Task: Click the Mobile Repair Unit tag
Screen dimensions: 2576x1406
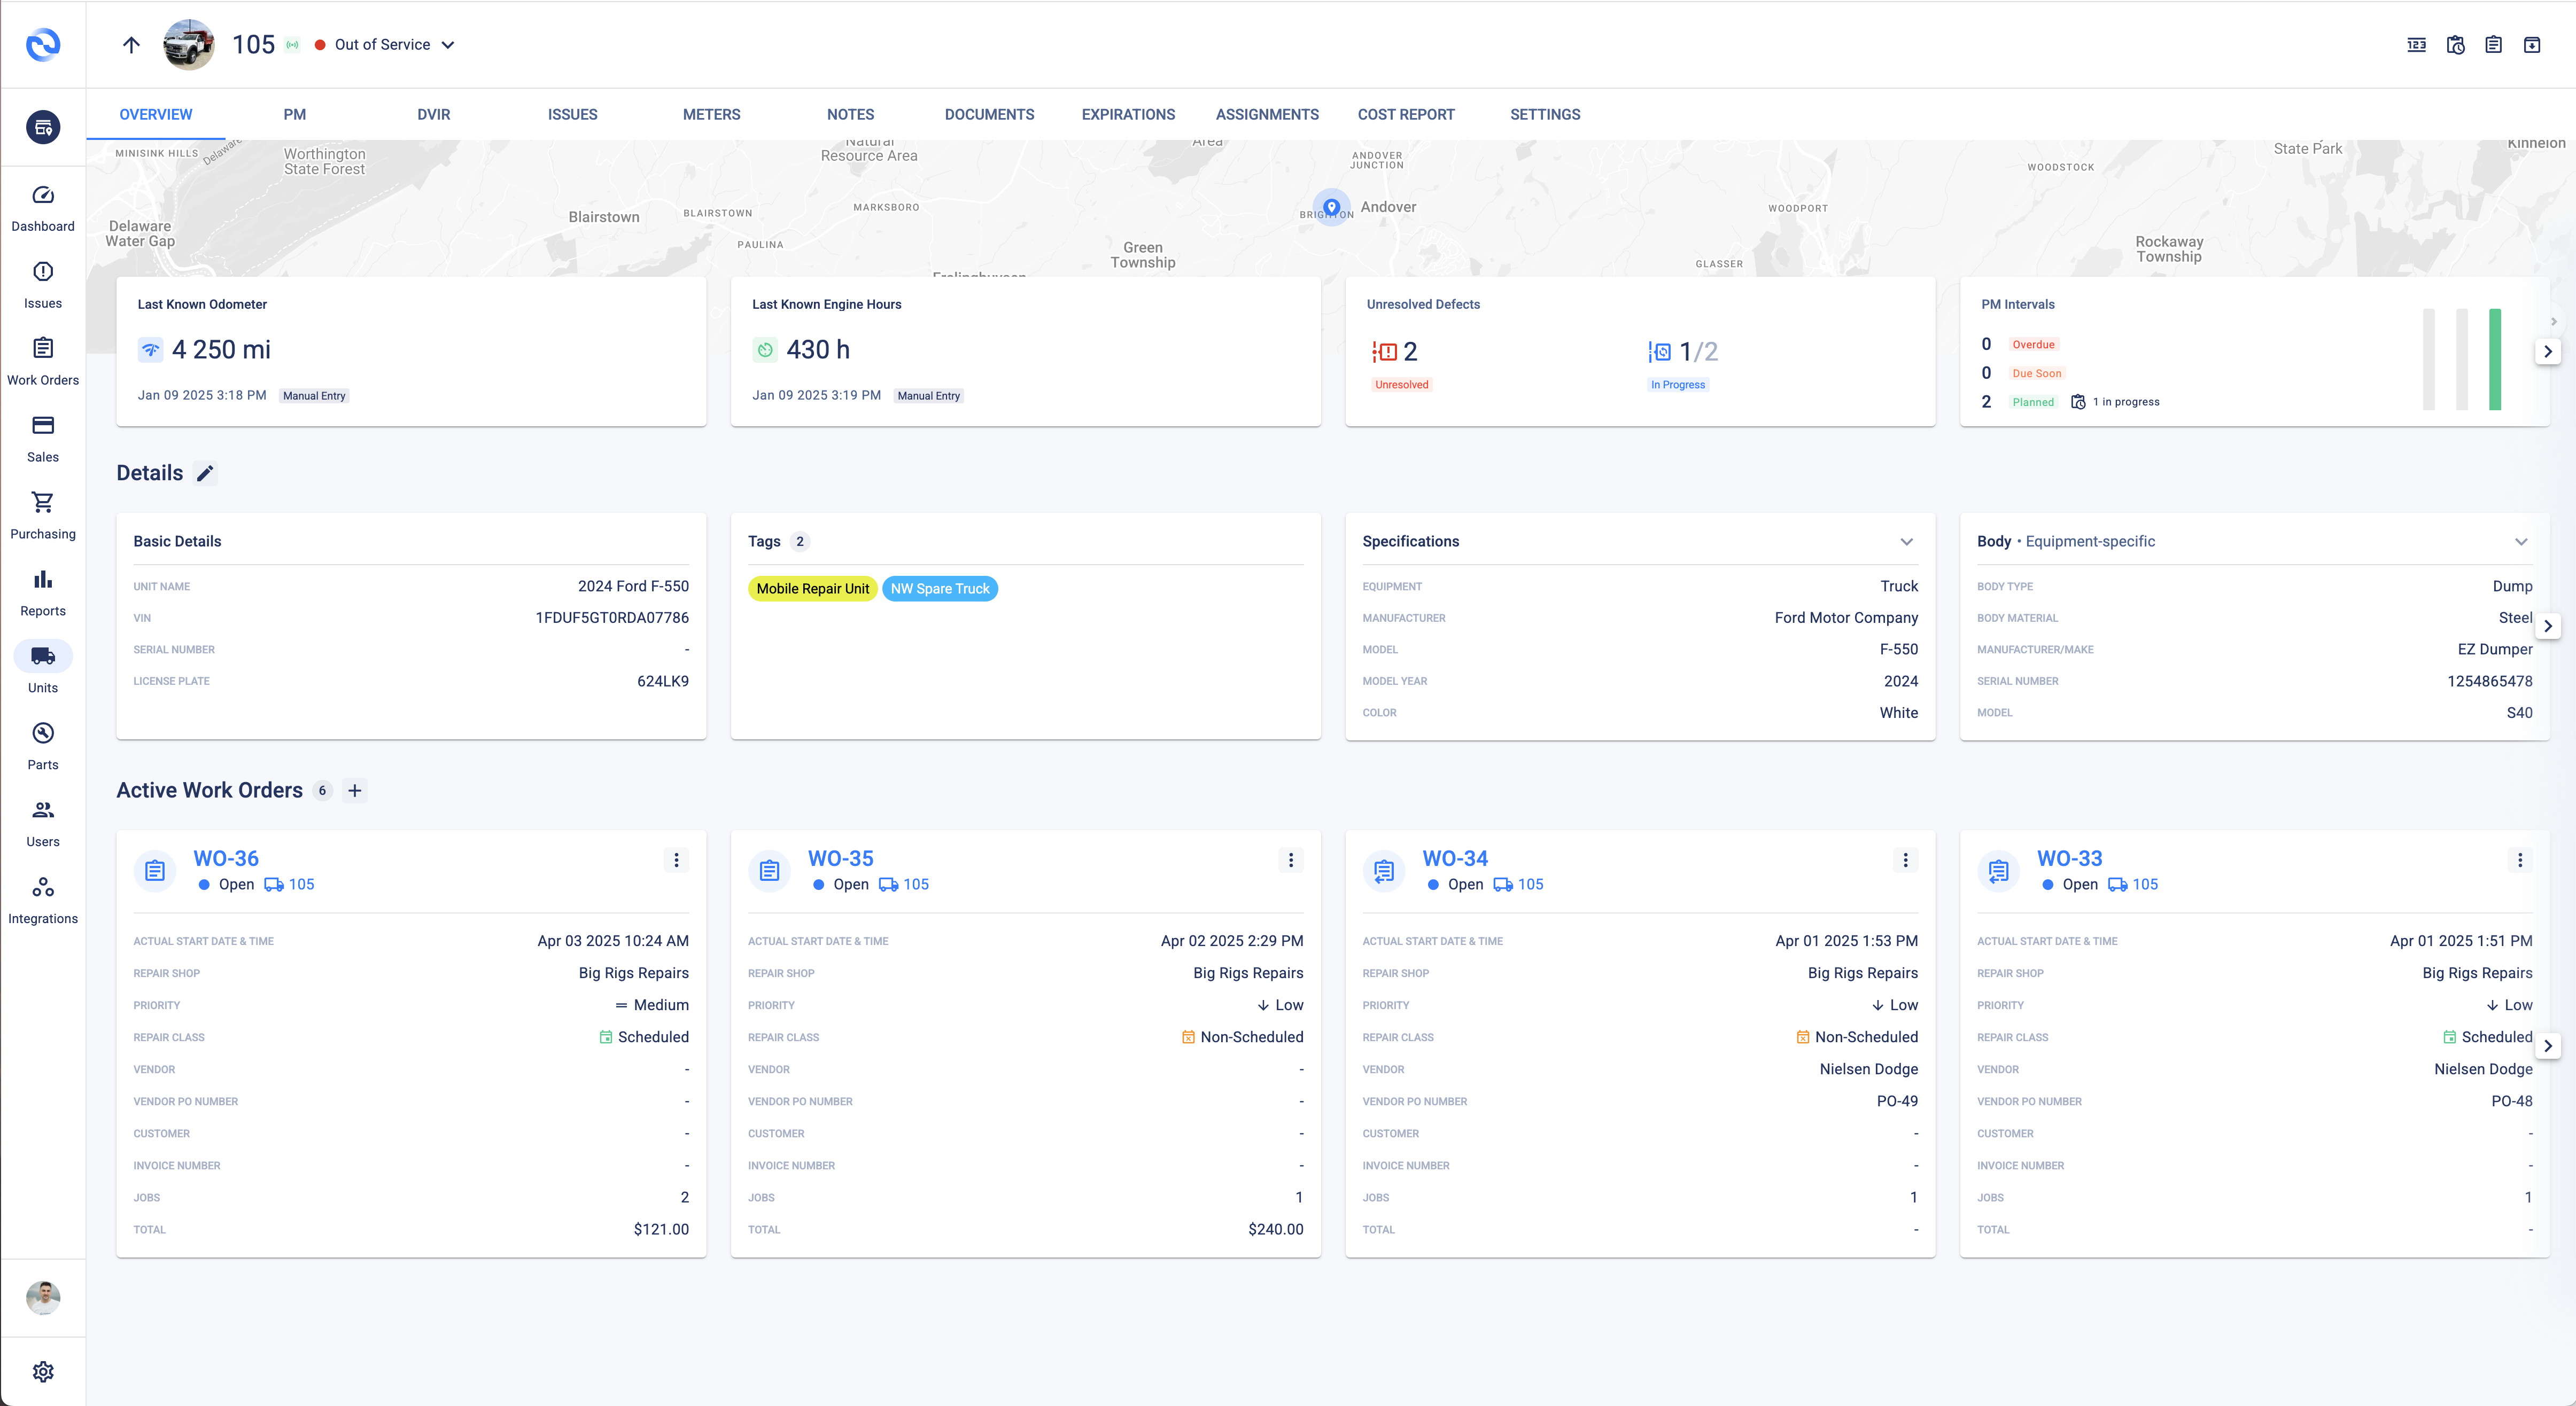Action: pos(812,589)
